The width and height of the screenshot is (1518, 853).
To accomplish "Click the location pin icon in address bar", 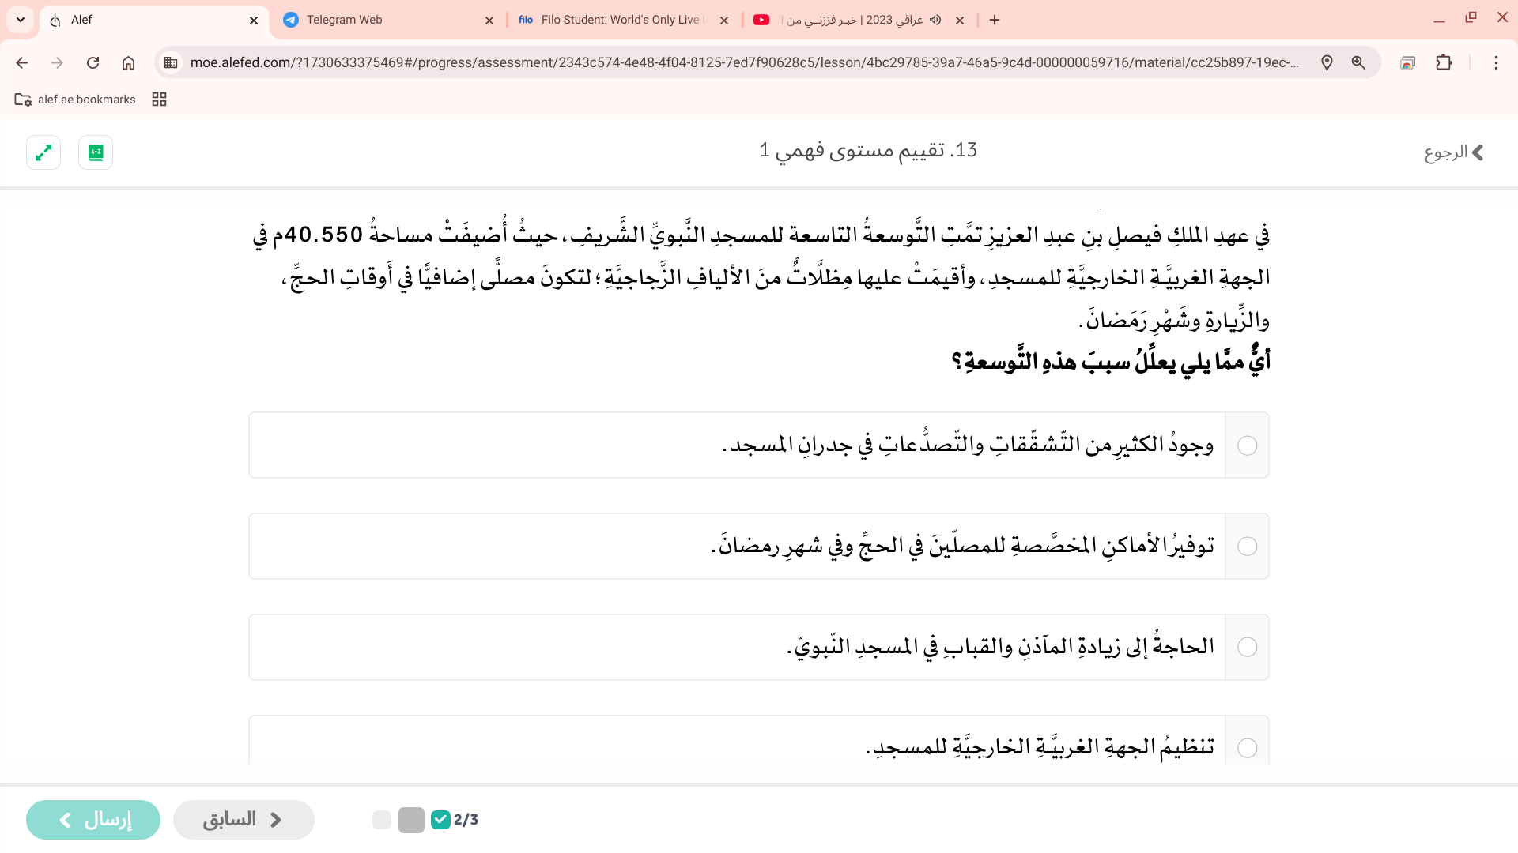I will click(x=1327, y=62).
